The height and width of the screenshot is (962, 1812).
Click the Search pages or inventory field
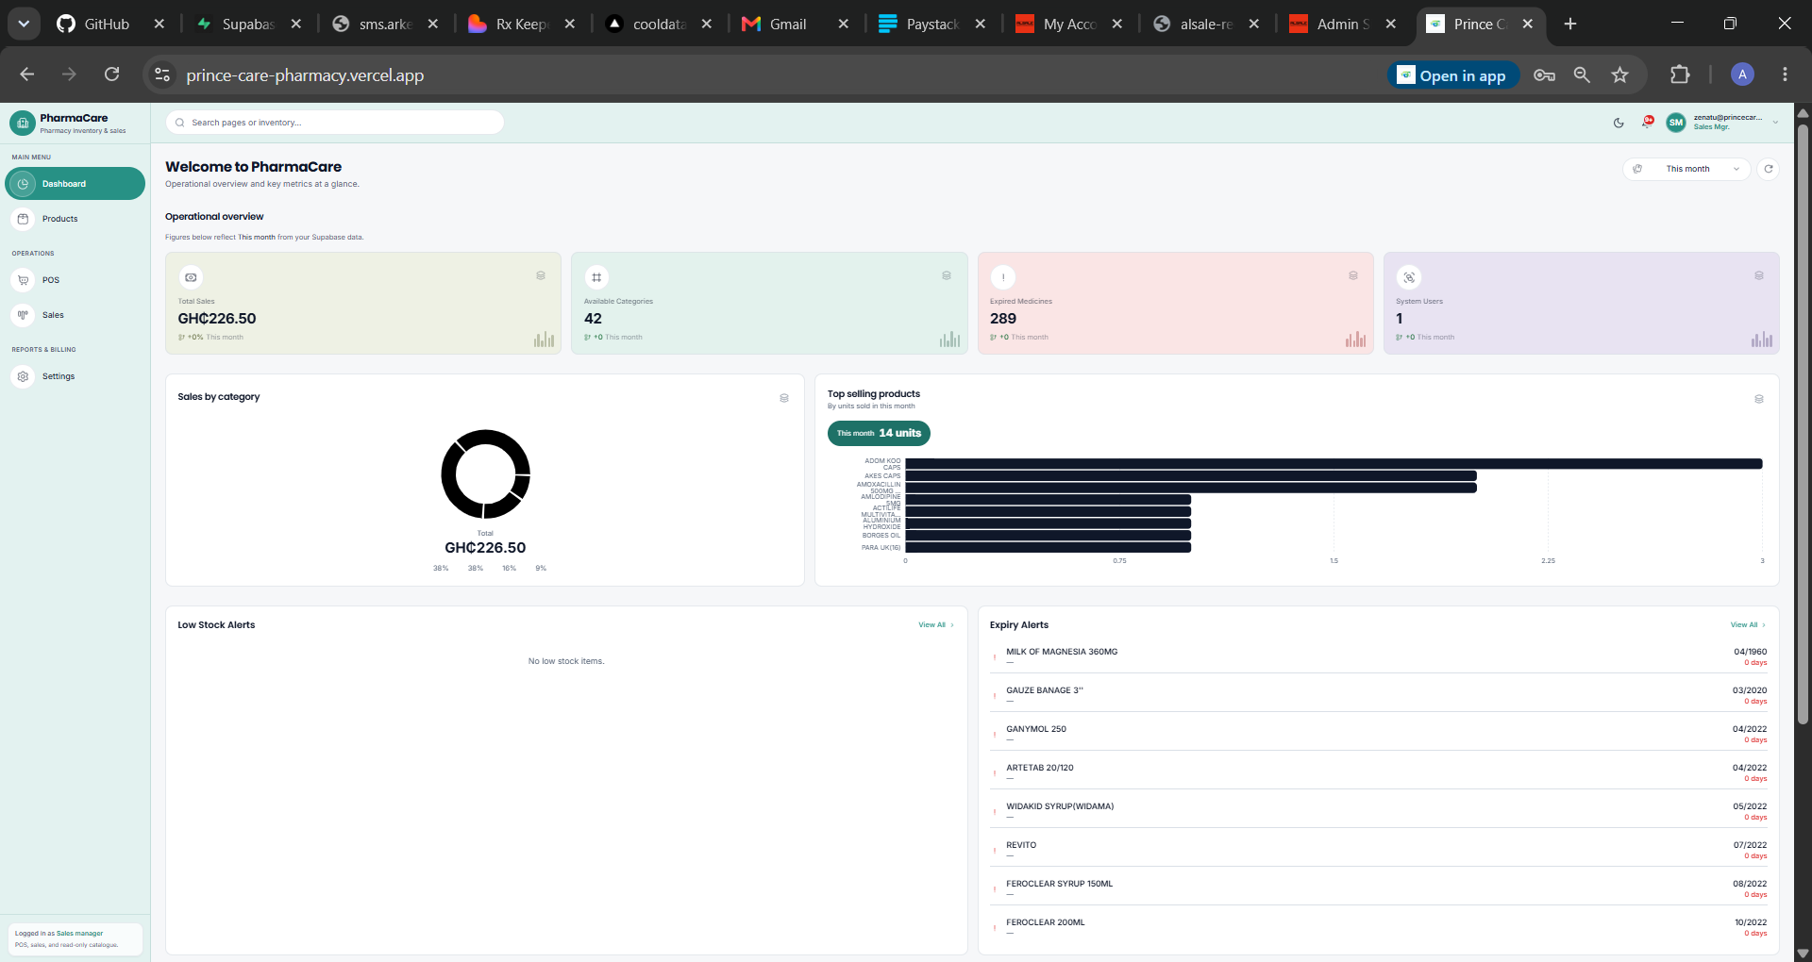coord(335,123)
